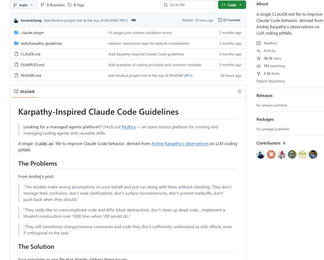Follow the Multica link in README

pyautogui.click(x=128, y=127)
